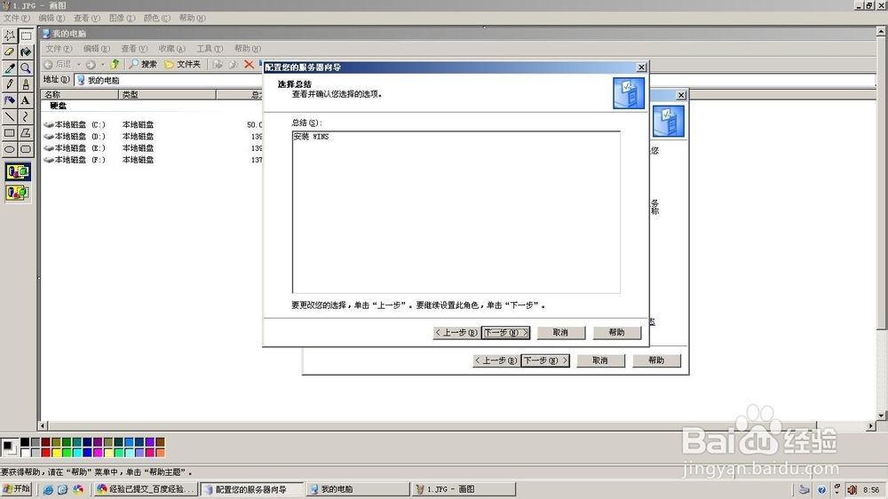Open the 开始 Start menu
This screenshot has height=499, width=888.
(x=17, y=489)
